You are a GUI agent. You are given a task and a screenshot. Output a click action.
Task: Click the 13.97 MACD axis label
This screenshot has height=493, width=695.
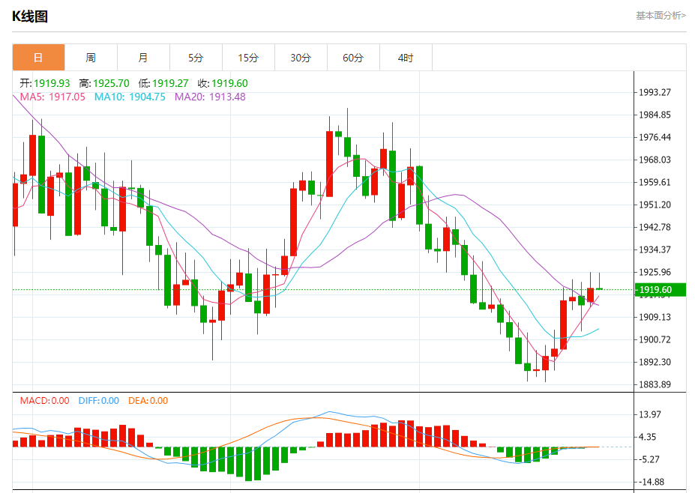[x=650, y=414]
